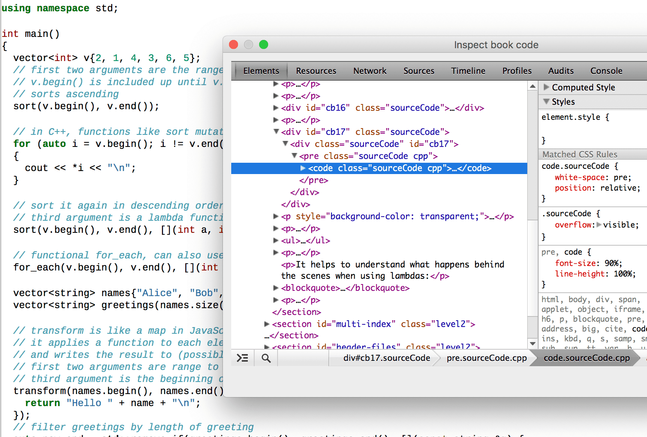Click the scrollbar down arrow
Screen dimensions: 647x437
click(533, 344)
